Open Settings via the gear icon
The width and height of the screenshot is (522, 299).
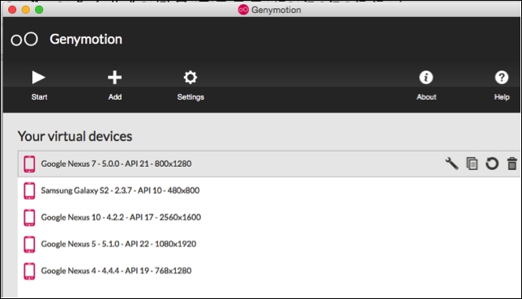(x=190, y=78)
